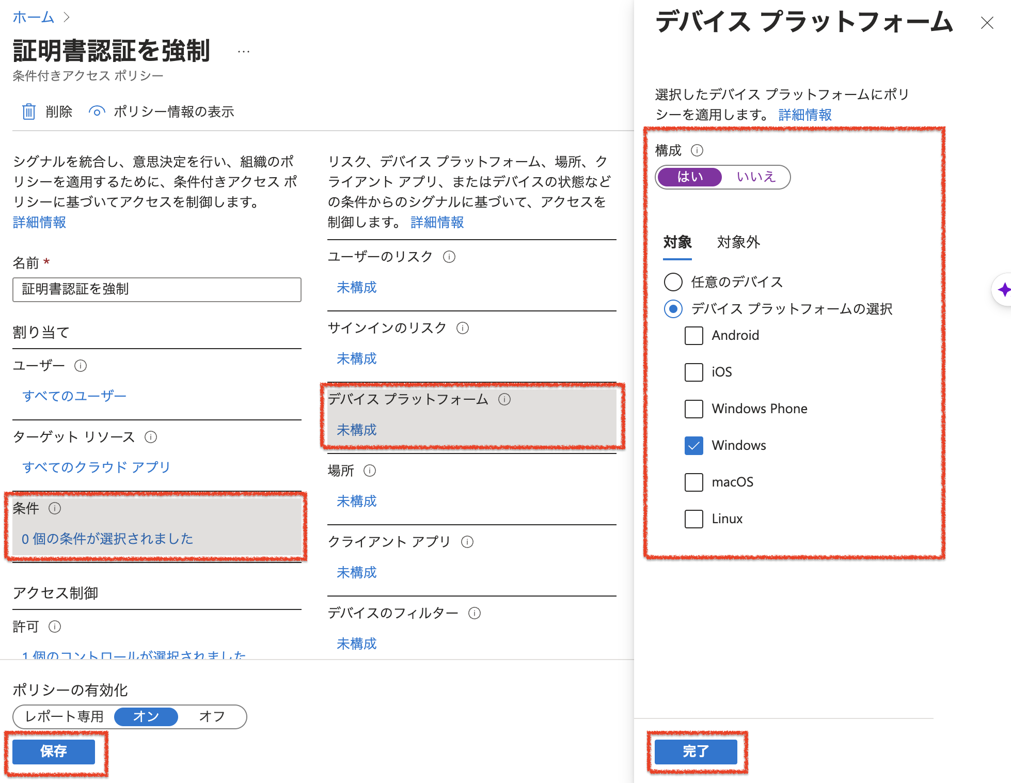Screen dimensions: 1011x783
Task: Click the policy name input field
Action: (x=157, y=290)
